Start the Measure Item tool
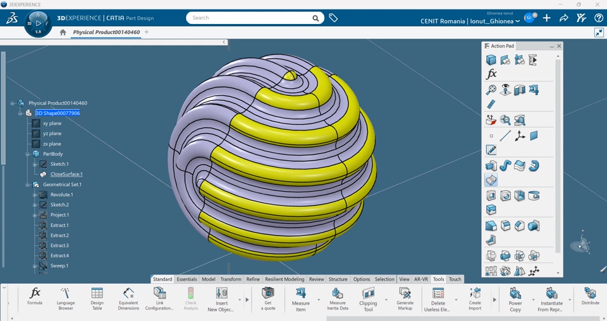 coord(300,299)
